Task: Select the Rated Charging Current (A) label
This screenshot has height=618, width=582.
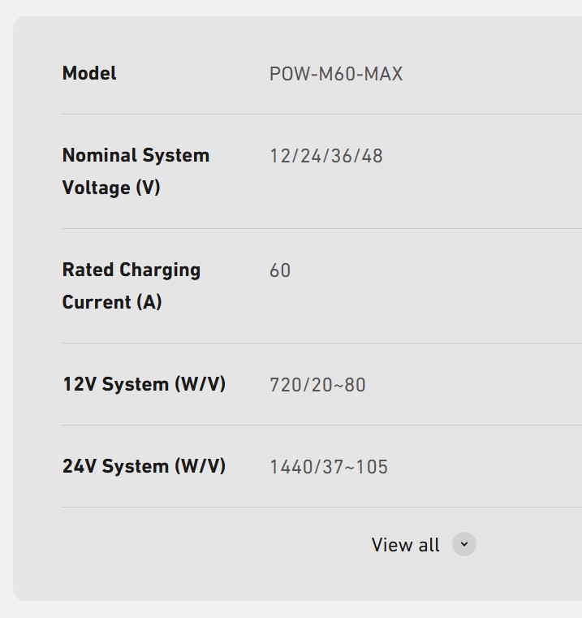Action: point(131,286)
